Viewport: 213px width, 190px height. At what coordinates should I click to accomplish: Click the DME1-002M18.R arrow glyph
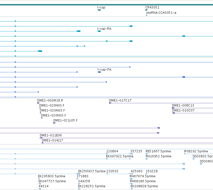tap(39, 103)
